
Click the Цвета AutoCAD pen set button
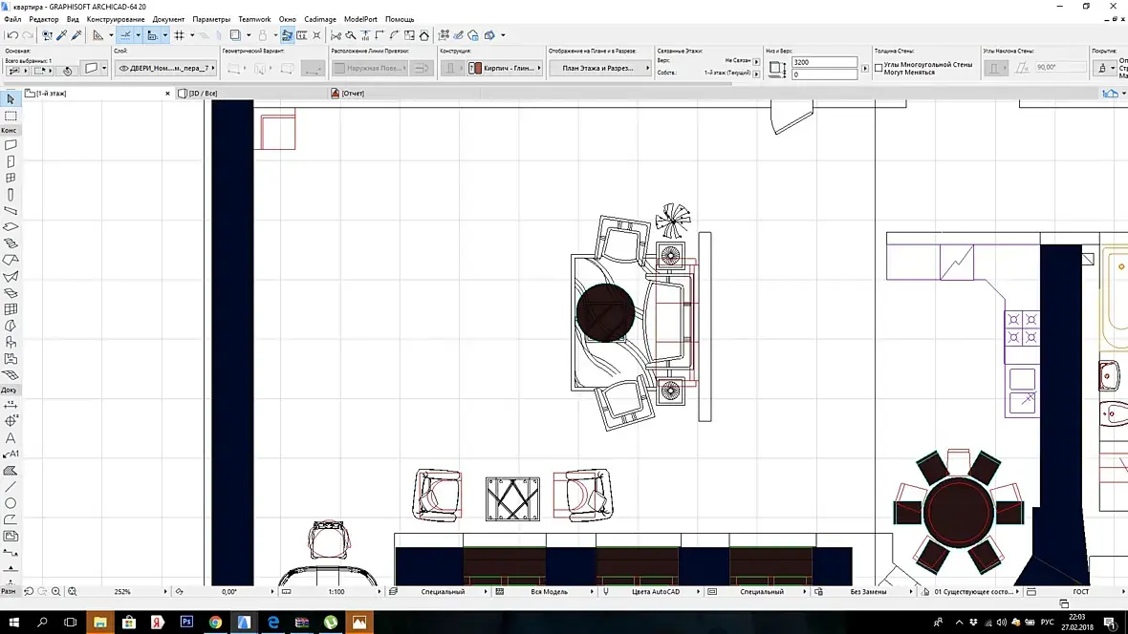tap(654, 592)
